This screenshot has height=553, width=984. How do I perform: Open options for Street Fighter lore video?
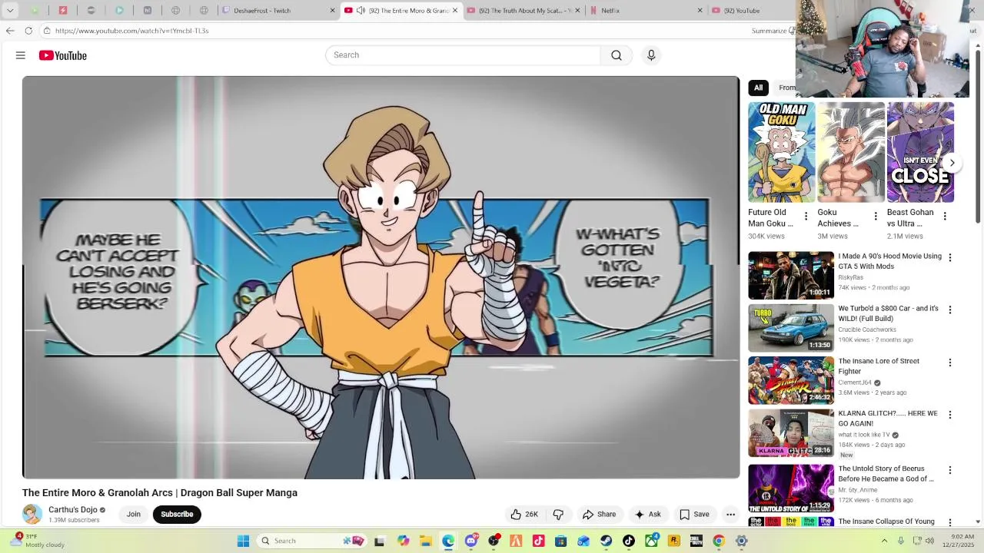pyautogui.click(x=950, y=363)
